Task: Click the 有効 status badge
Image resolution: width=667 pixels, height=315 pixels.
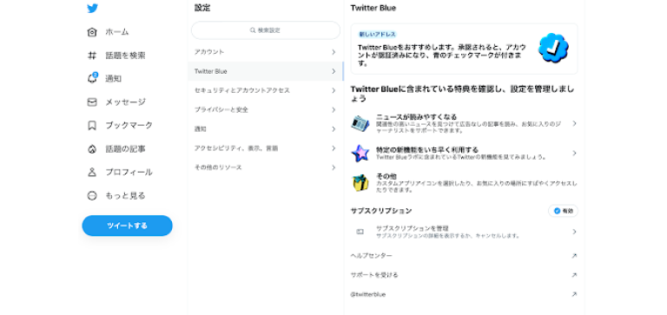Action: click(563, 211)
